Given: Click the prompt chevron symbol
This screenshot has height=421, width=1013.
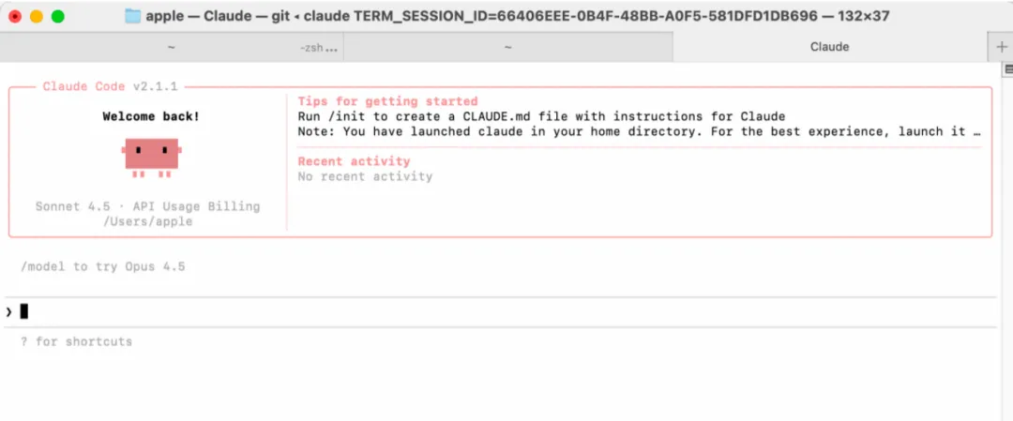Looking at the screenshot, I should point(9,311).
